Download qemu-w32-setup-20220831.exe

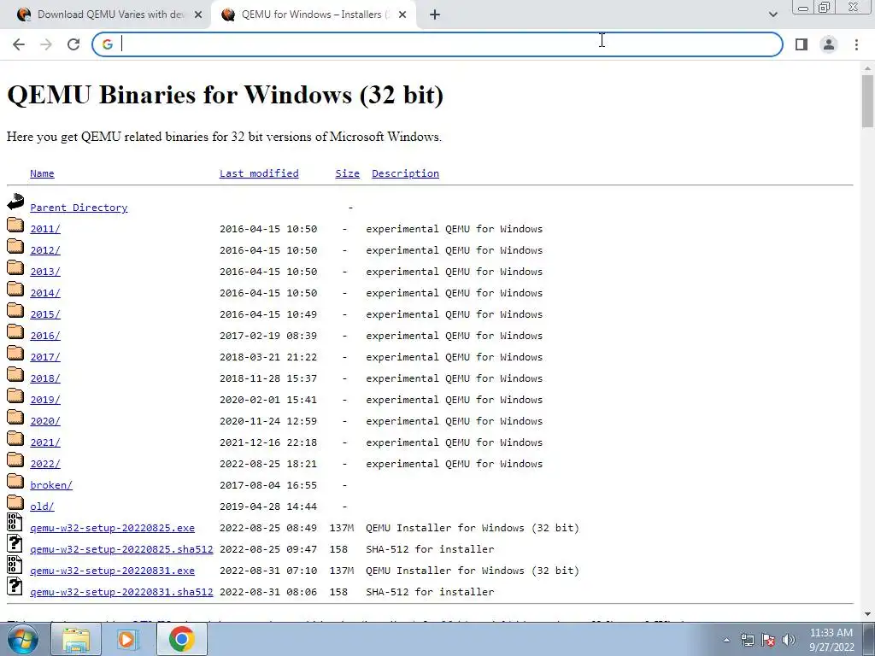(x=112, y=571)
